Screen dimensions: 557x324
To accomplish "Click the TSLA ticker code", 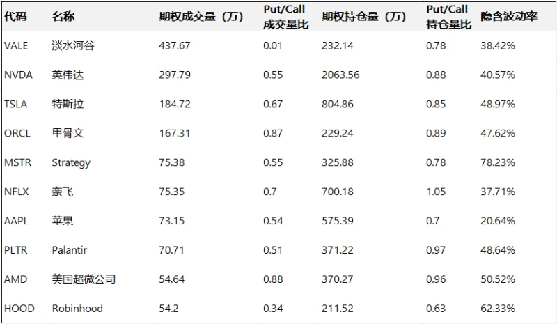I will [x=16, y=105].
